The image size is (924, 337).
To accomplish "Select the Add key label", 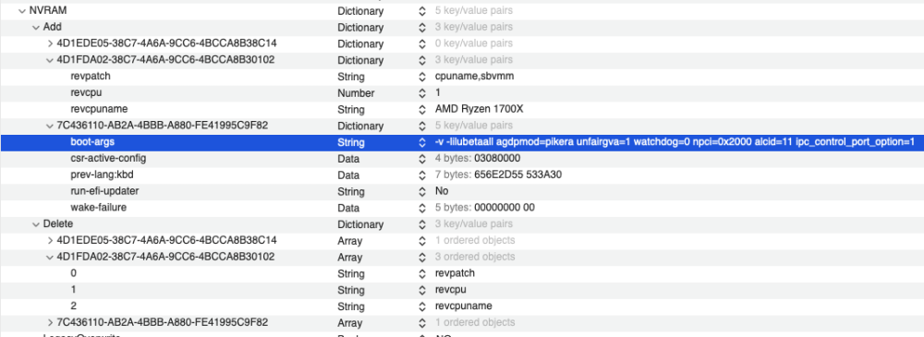I will (53, 27).
